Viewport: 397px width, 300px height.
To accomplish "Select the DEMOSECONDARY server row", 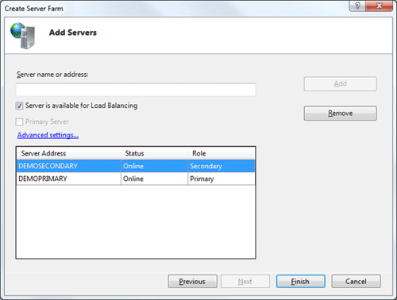I will point(136,166).
